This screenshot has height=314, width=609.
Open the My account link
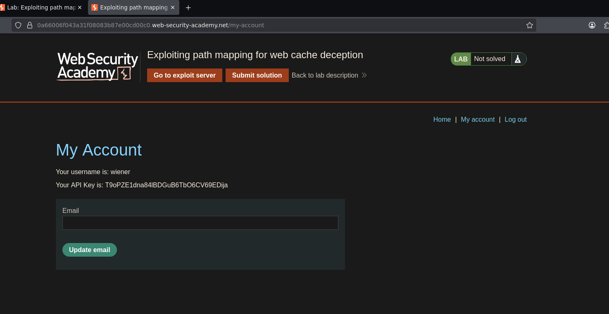coord(478,119)
